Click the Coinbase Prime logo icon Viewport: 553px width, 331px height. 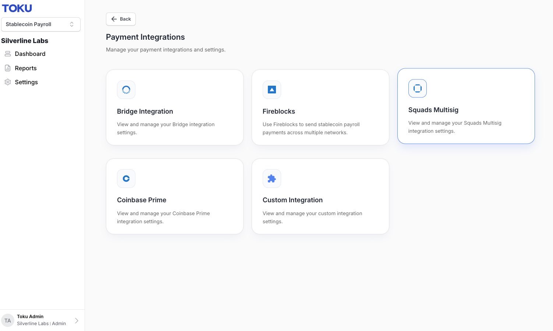[x=126, y=178]
